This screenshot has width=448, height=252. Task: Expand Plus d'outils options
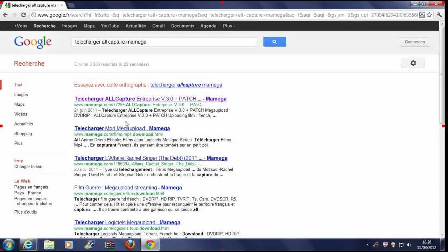(x=26, y=212)
